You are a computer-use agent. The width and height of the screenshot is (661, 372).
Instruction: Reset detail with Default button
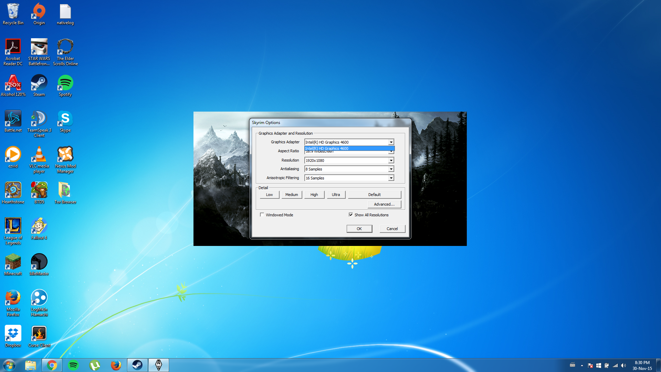pyautogui.click(x=374, y=195)
